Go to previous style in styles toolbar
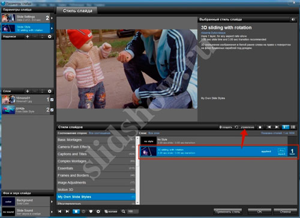Screen dimensions: 300x218 click(x=269, y=127)
